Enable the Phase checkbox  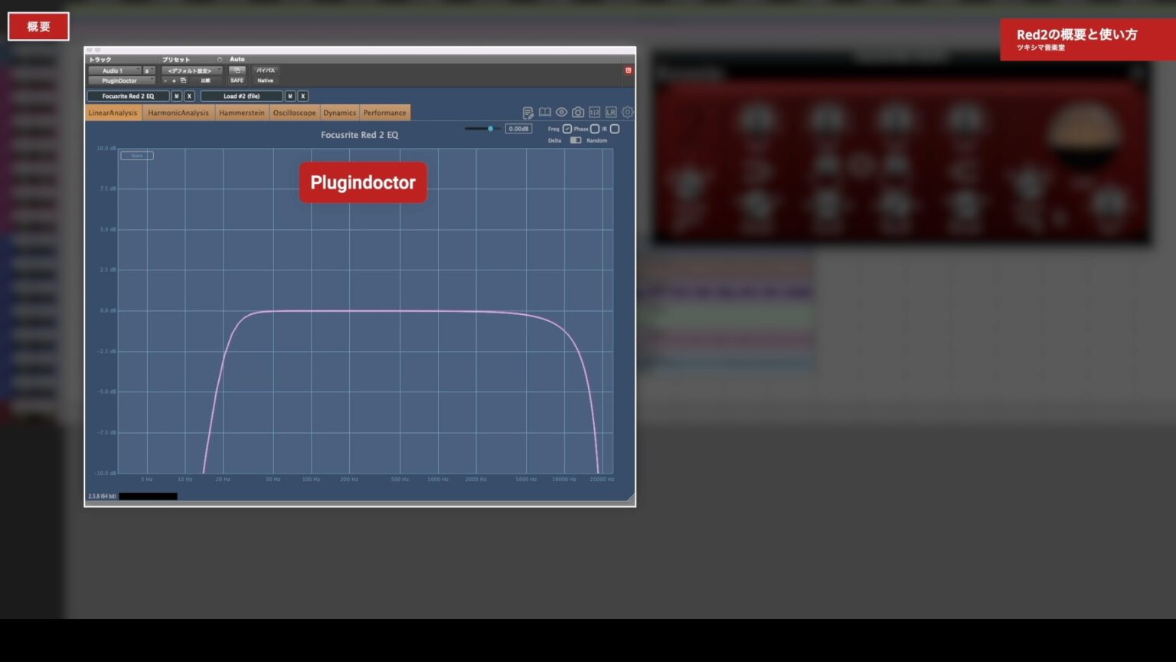[595, 129]
